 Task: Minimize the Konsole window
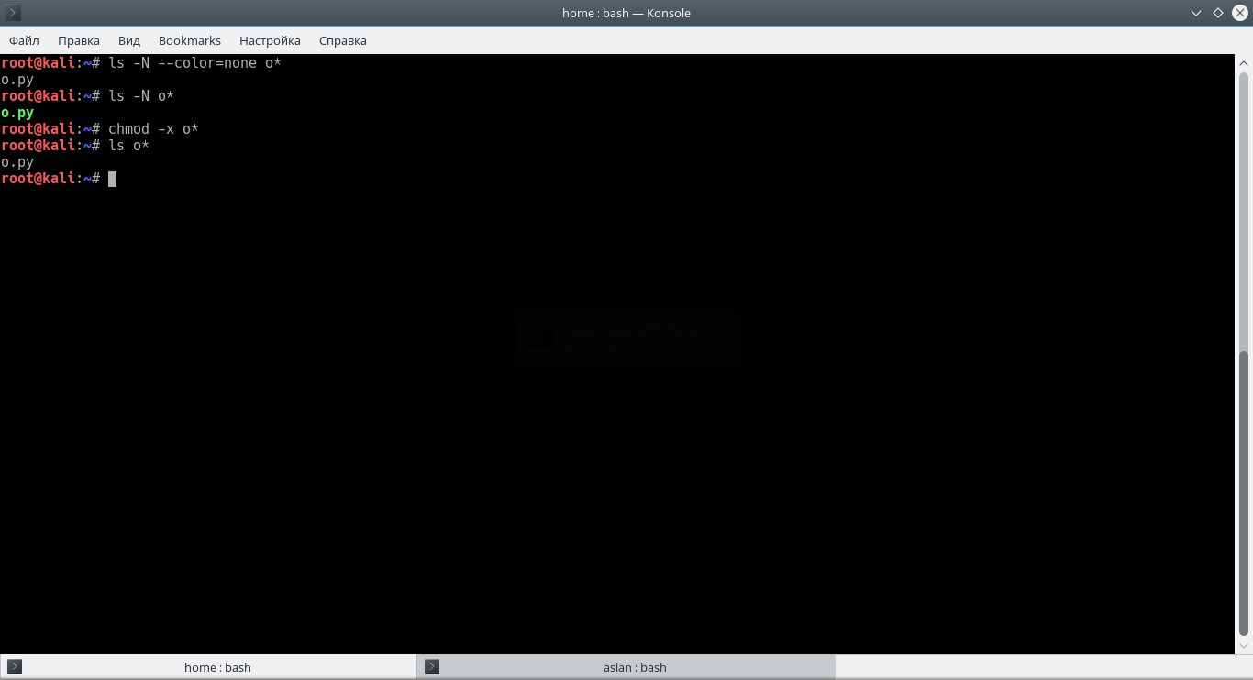(x=1196, y=13)
